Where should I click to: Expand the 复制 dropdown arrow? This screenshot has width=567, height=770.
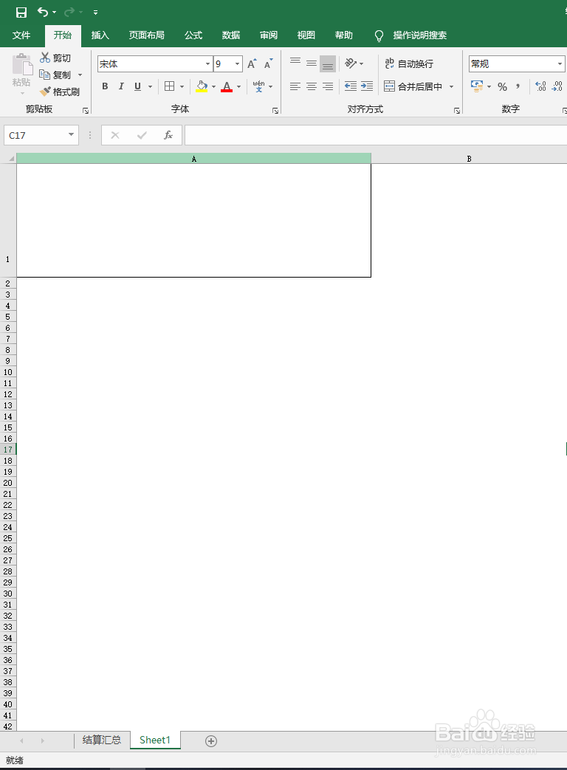pyautogui.click(x=80, y=75)
